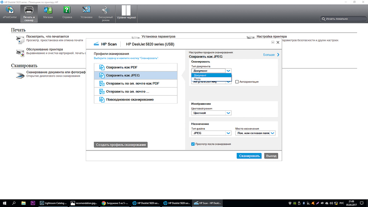Open the Windows Start menu

[x=5, y=203]
